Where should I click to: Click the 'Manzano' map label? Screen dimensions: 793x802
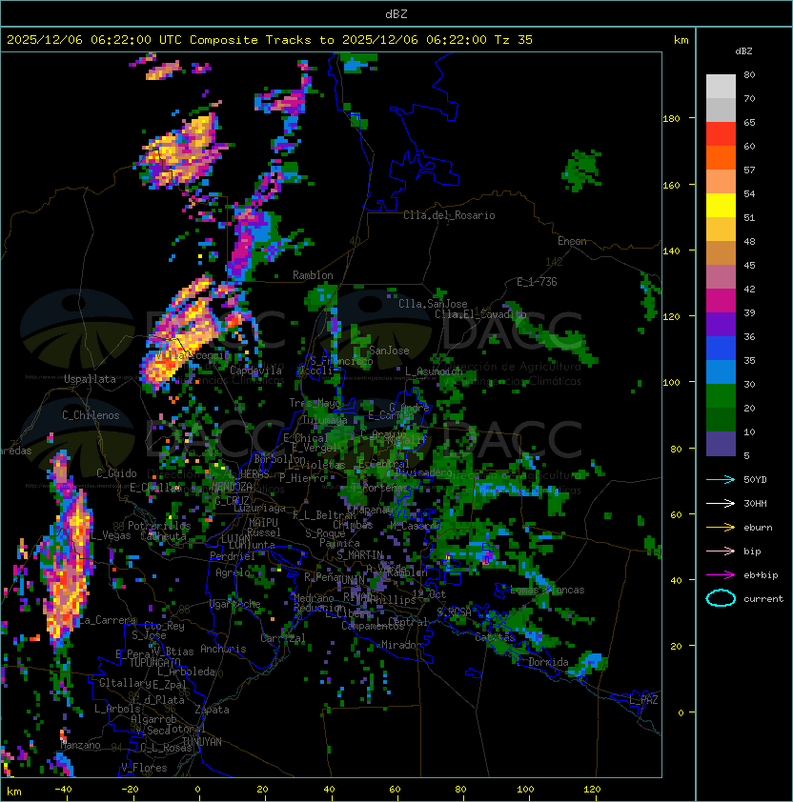coord(80,746)
